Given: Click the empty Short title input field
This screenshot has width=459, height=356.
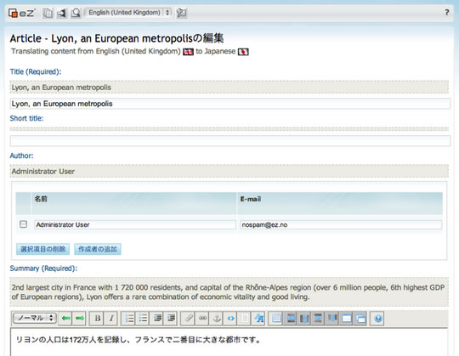Looking at the screenshot, I should coord(230,141).
